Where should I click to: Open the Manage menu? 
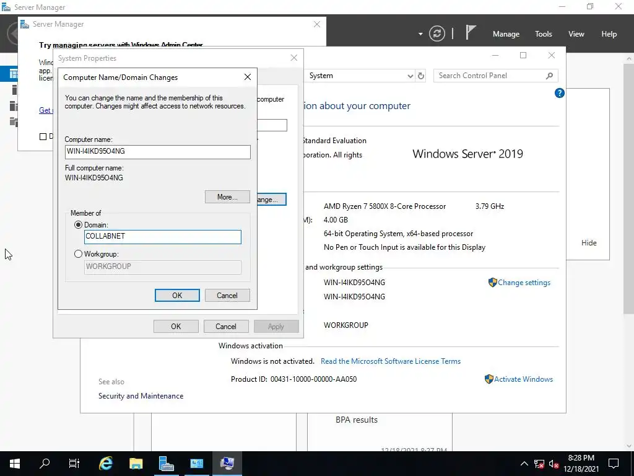[x=506, y=34]
